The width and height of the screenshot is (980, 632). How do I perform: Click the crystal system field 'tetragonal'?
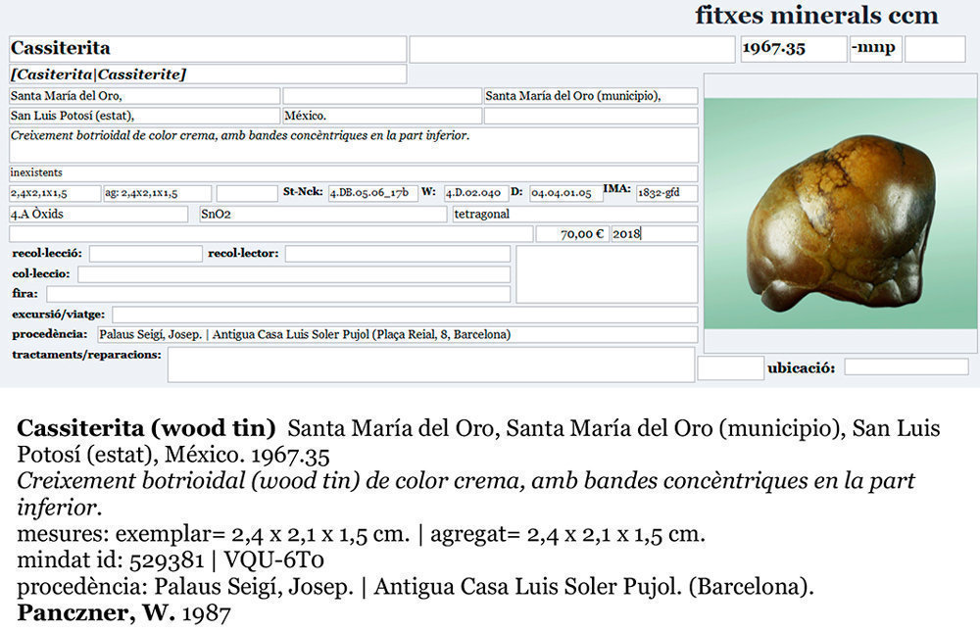tap(575, 214)
